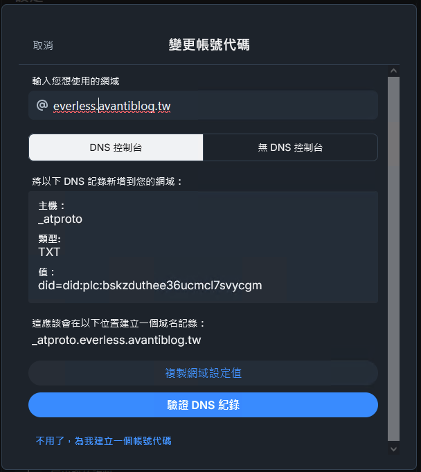Click the scrollbar up arrow
The image size is (421, 472).
point(393,71)
